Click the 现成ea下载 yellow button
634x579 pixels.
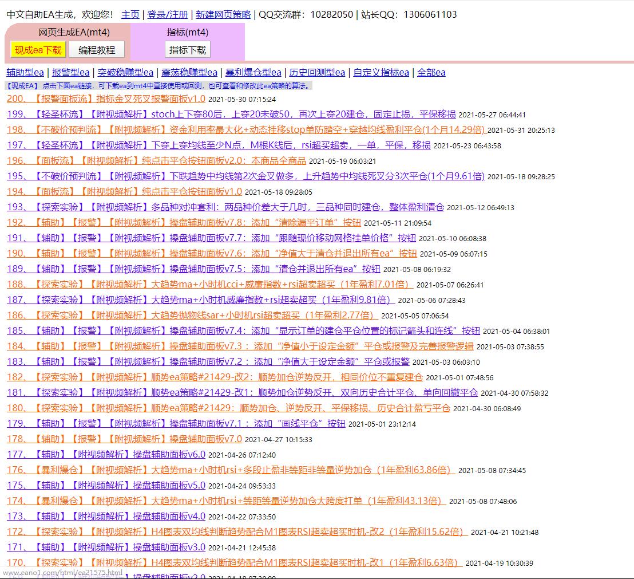pos(38,50)
